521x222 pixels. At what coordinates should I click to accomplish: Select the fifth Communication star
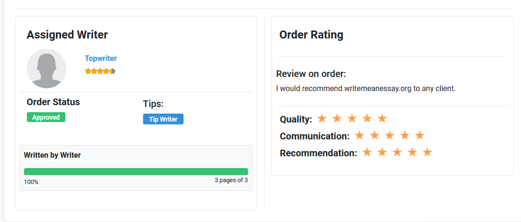point(420,135)
